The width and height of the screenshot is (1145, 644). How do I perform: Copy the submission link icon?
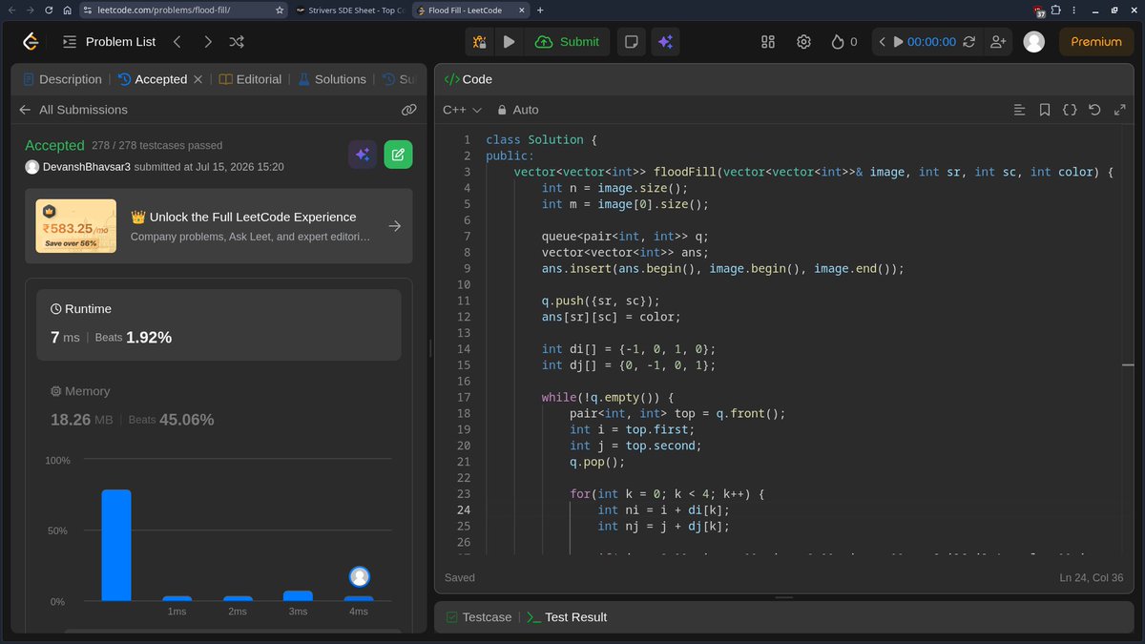409,110
